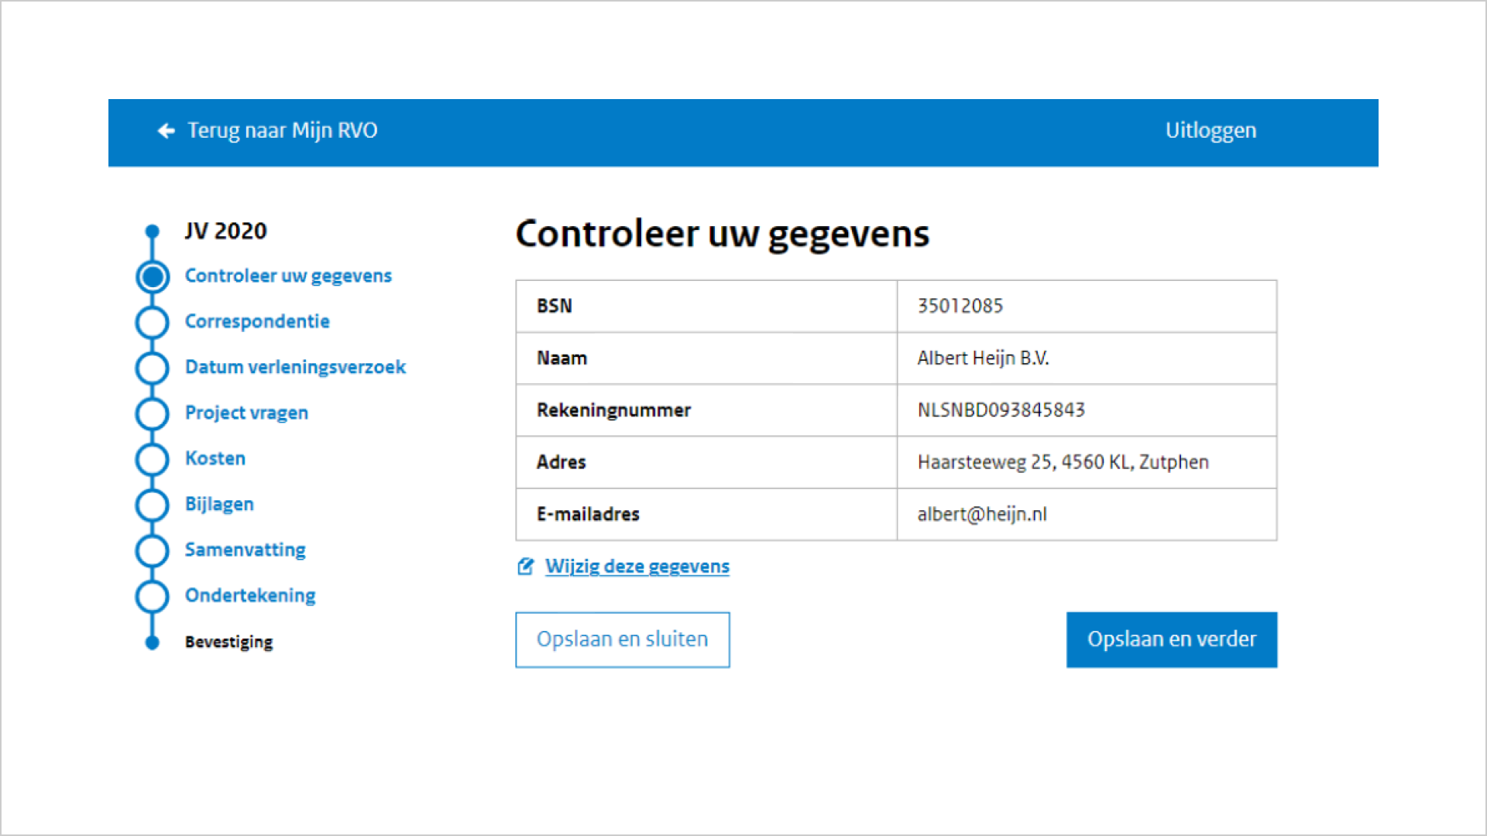Open the Wijzig deze gegevens link

[x=637, y=566]
